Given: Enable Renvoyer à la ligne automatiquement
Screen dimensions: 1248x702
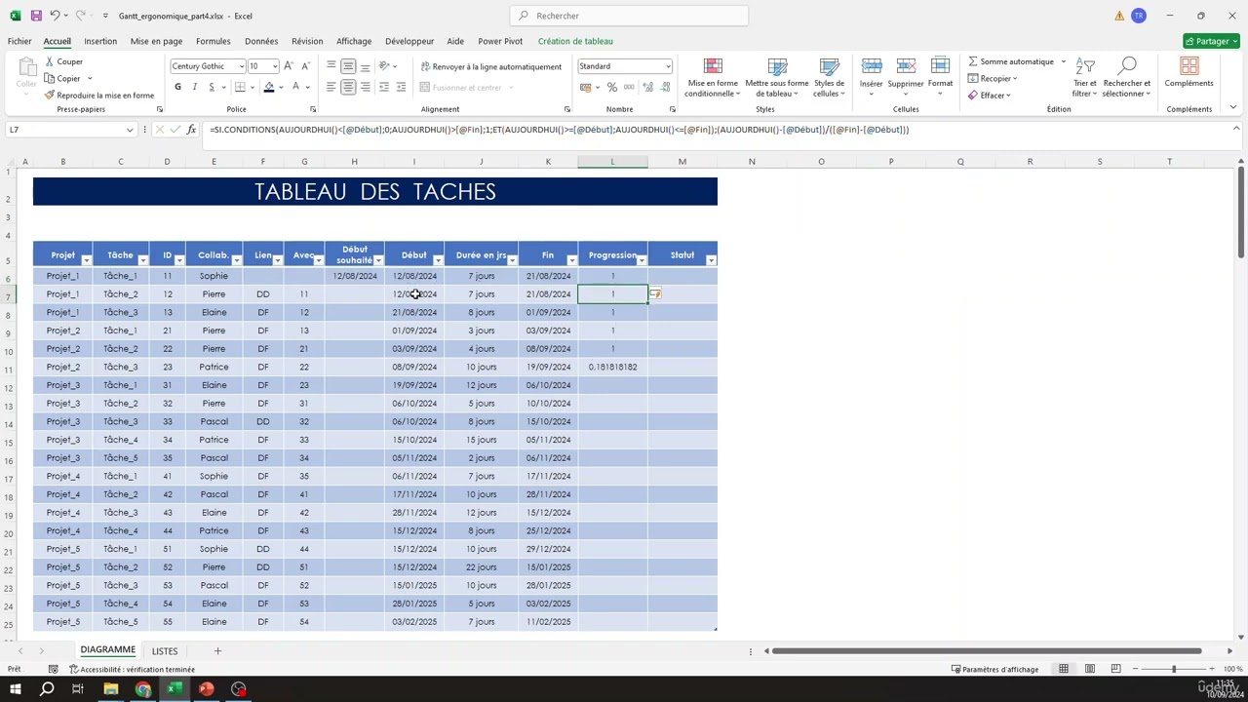Looking at the screenshot, I should click(x=490, y=66).
